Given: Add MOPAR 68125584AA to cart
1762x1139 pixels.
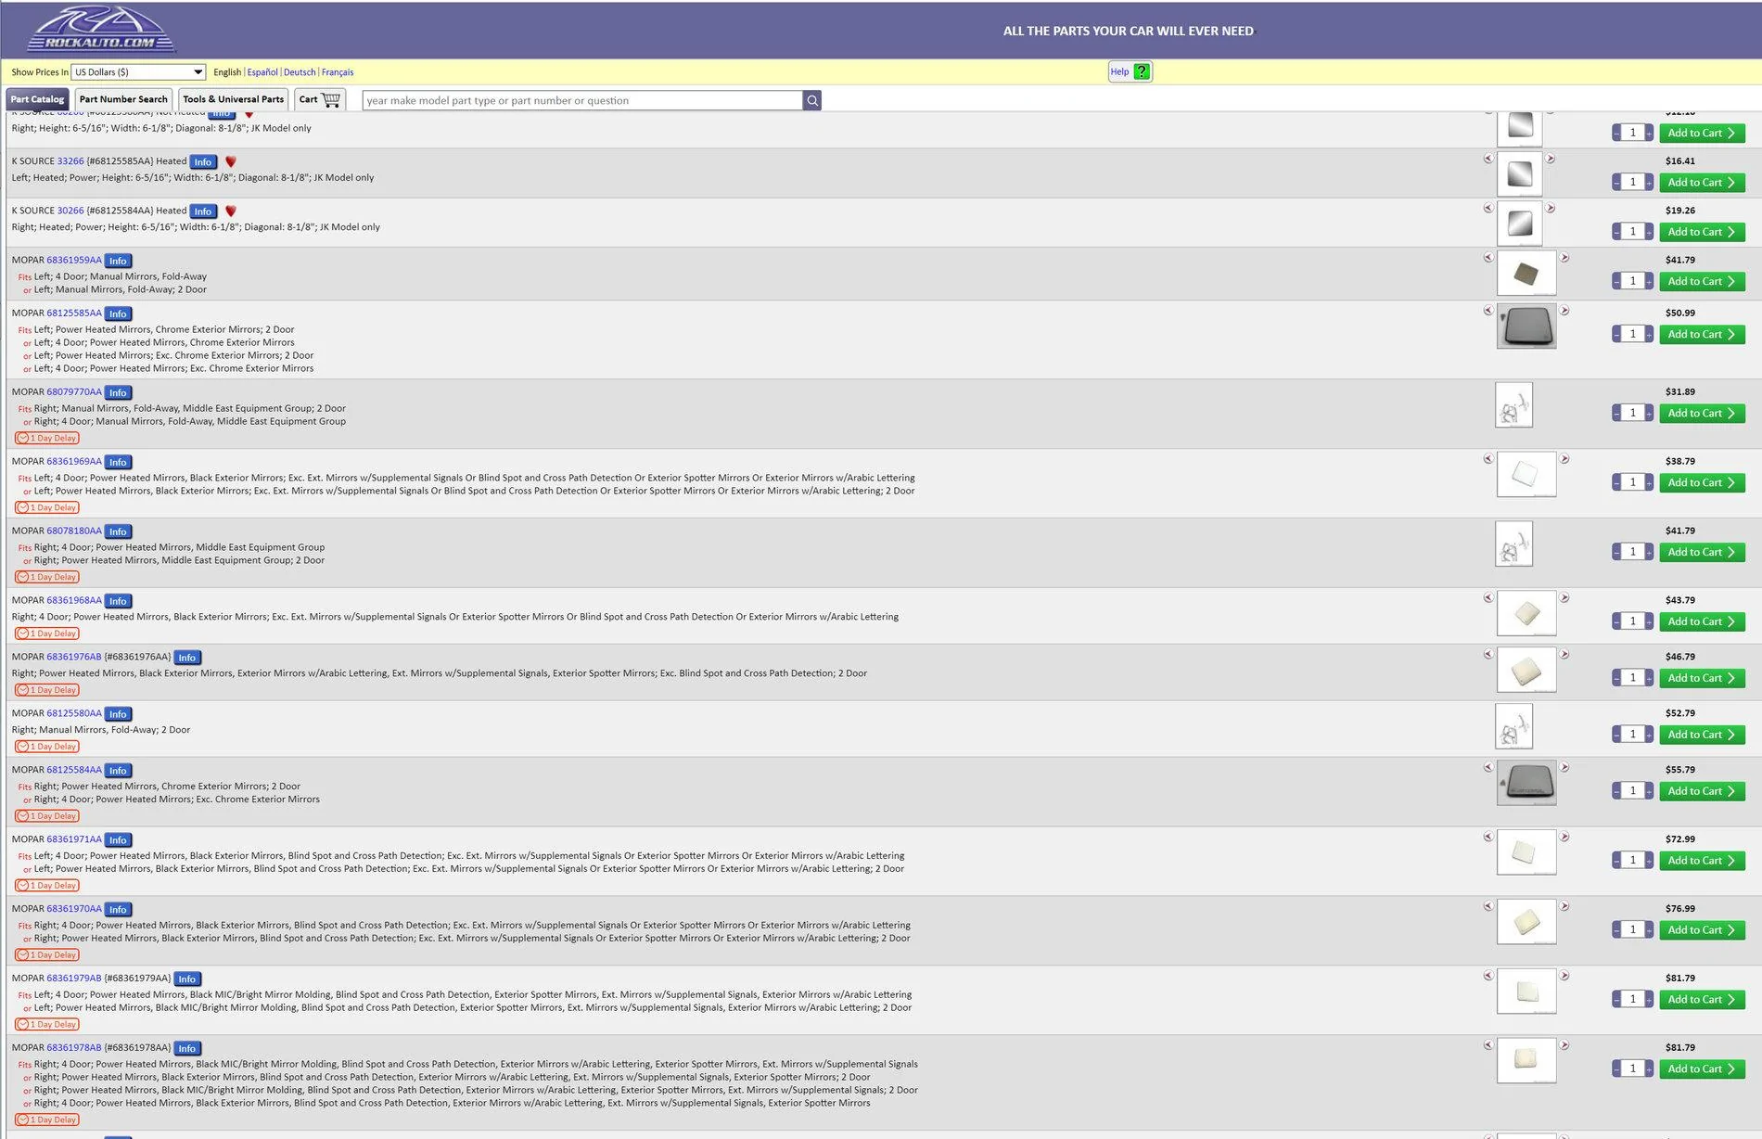Looking at the screenshot, I should pyautogui.click(x=1702, y=791).
